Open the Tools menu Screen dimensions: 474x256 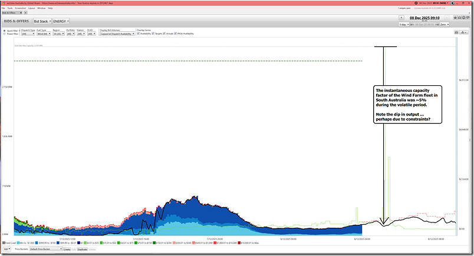[x=11, y=8]
